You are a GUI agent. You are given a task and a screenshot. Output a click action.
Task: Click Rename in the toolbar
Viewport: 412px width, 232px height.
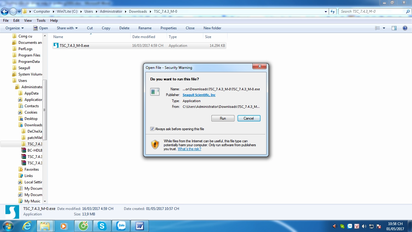pyautogui.click(x=145, y=28)
